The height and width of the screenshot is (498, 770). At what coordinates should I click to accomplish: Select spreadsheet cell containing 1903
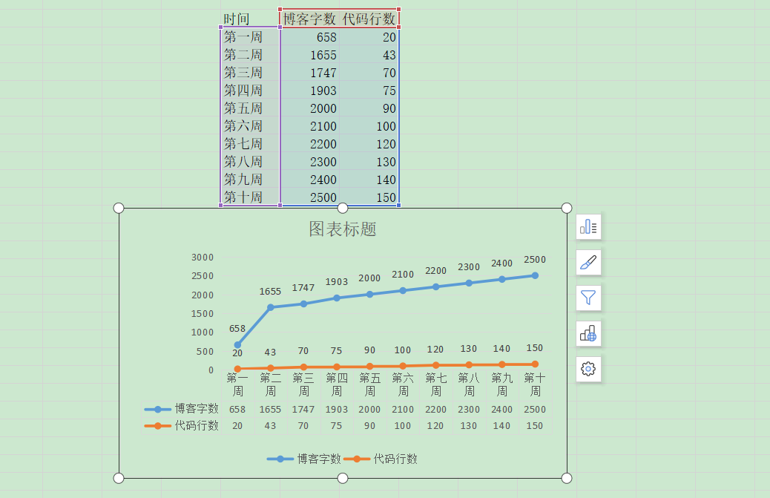309,91
